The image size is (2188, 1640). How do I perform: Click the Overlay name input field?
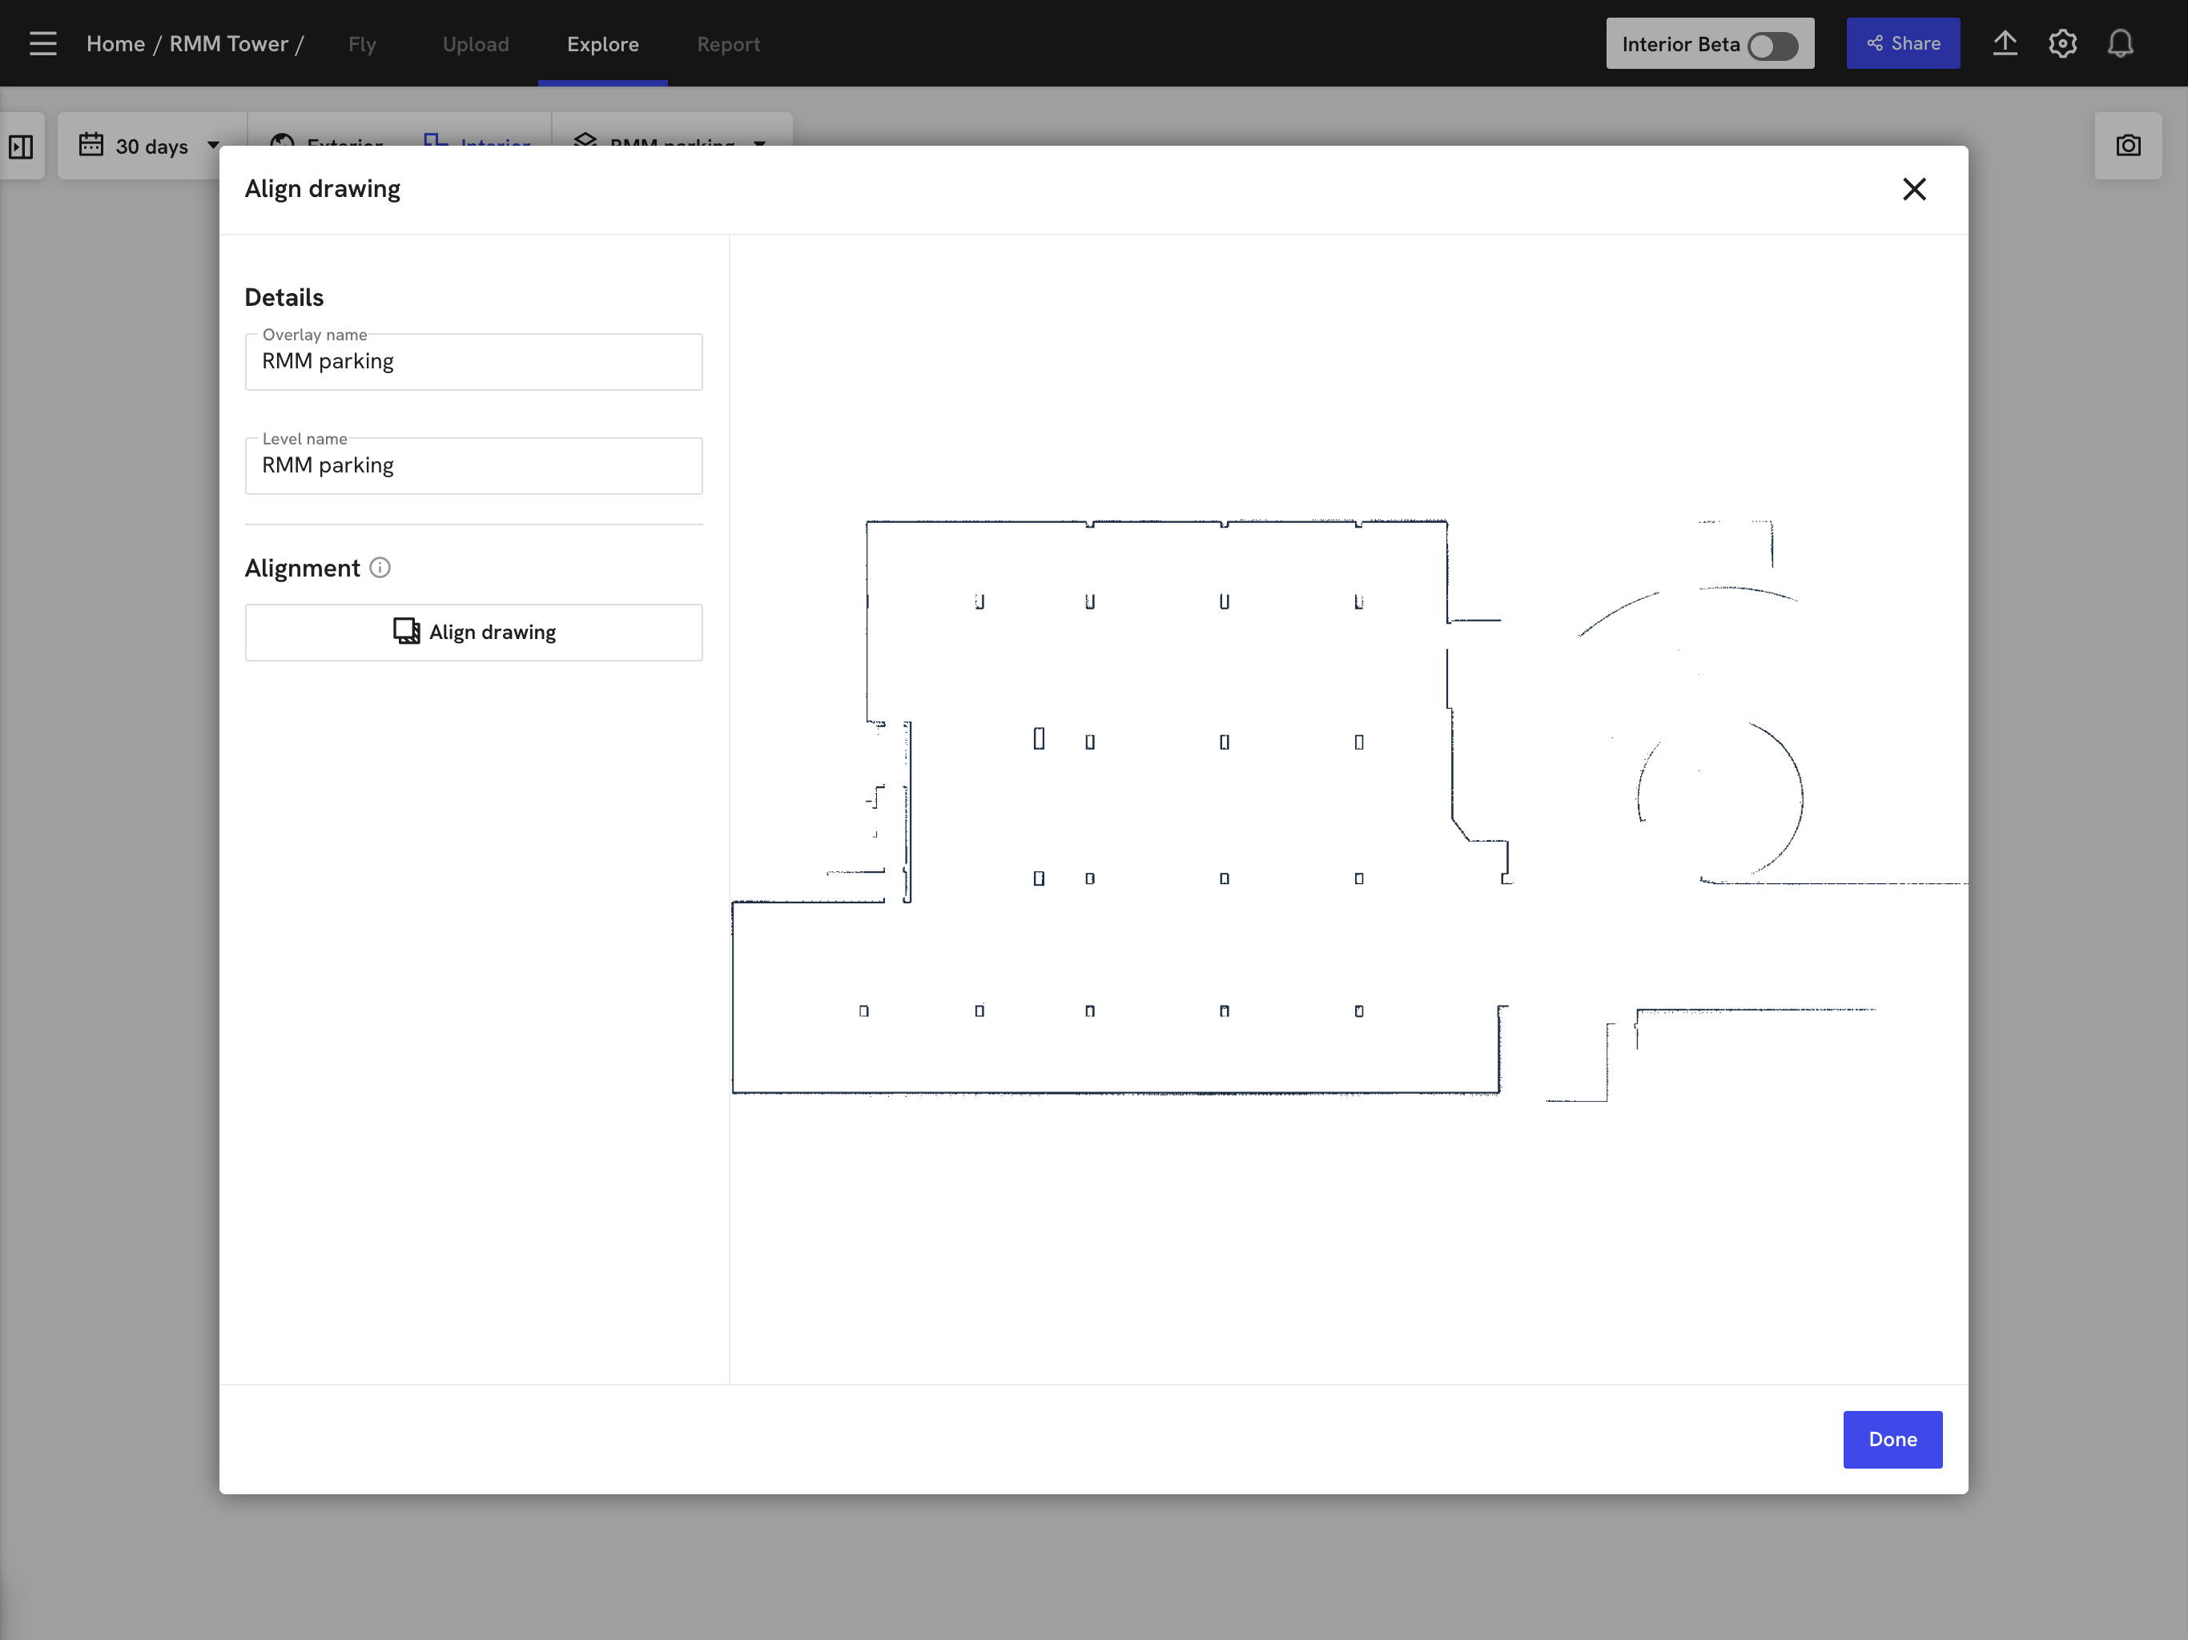tap(474, 362)
